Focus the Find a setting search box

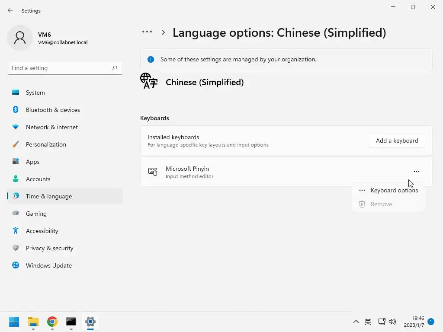point(65,68)
